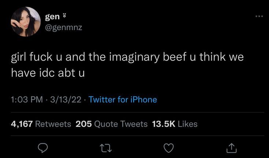
Task: Retweet this tweet using the arrows icon
Action: pyautogui.click(x=106, y=148)
